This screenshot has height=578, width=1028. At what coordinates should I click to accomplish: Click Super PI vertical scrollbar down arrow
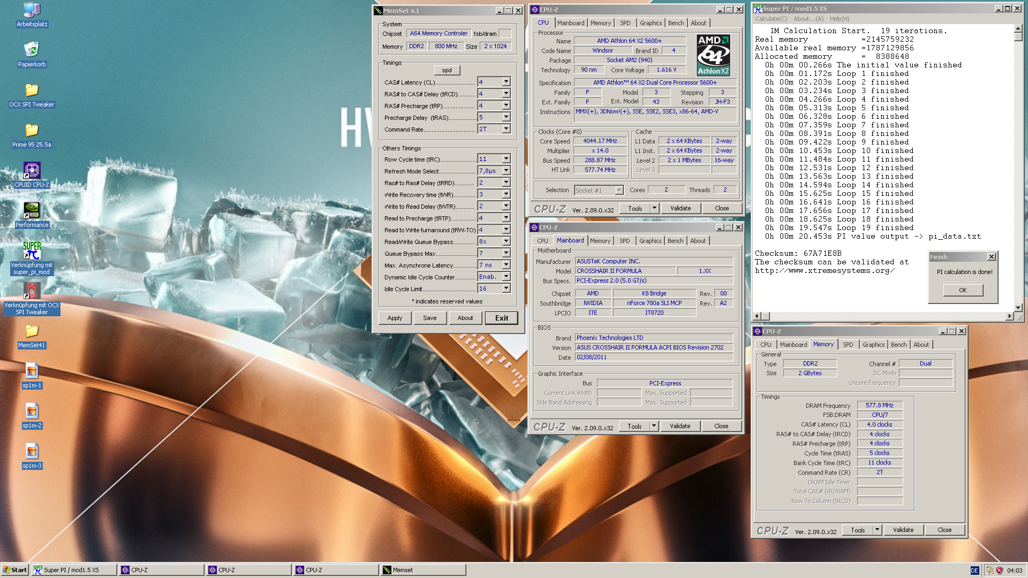1018,308
